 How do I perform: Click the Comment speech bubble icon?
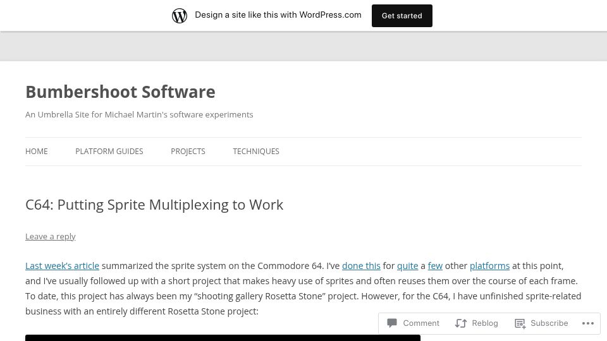pyautogui.click(x=392, y=323)
